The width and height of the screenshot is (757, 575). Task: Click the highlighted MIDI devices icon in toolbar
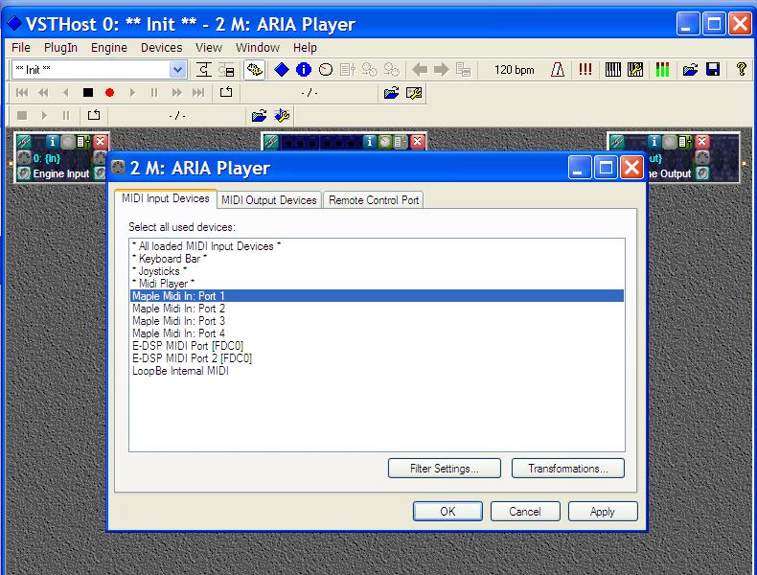255,70
